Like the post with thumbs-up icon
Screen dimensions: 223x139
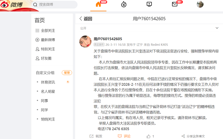coord(149,136)
